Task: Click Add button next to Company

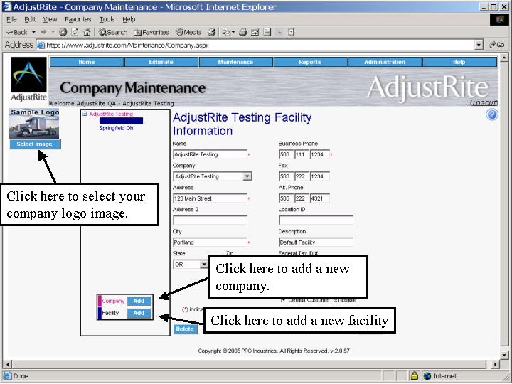Action: pyautogui.click(x=139, y=301)
